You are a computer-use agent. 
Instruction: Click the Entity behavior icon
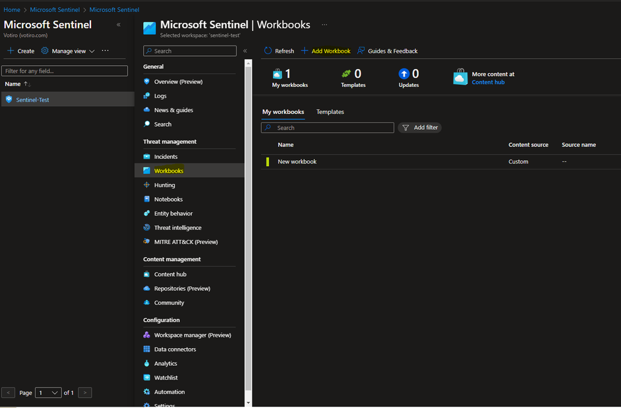tap(146, 213)
